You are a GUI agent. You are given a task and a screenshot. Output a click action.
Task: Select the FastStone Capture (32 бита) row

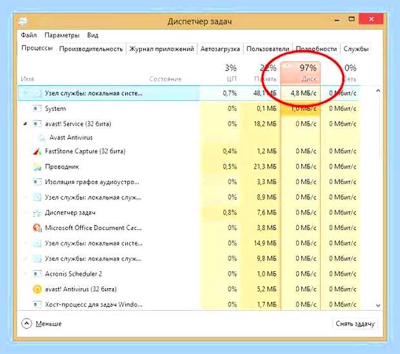pyautogui.click(x=189, y=151)
